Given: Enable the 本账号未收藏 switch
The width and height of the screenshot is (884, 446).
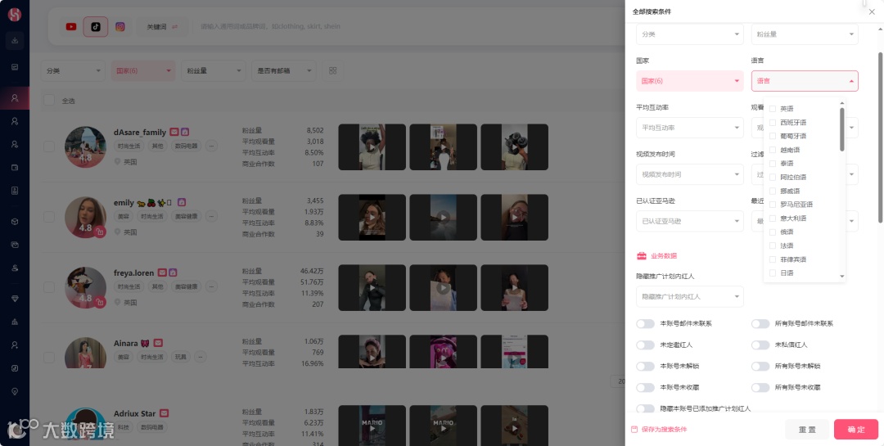Looking at the screenshot, I should 645,387.
